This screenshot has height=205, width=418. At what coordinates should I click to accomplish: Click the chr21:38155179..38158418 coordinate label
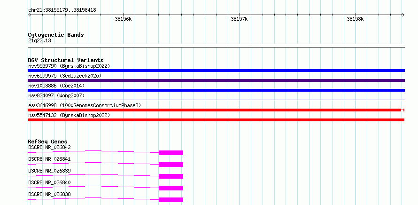click(62, 10)
